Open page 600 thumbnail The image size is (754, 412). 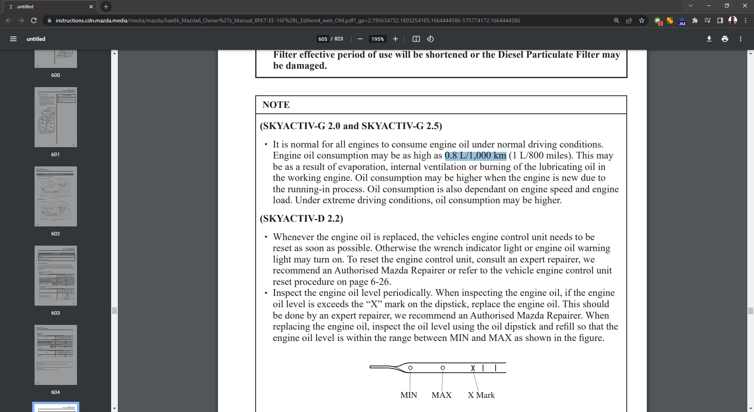[x=56, y=59]
